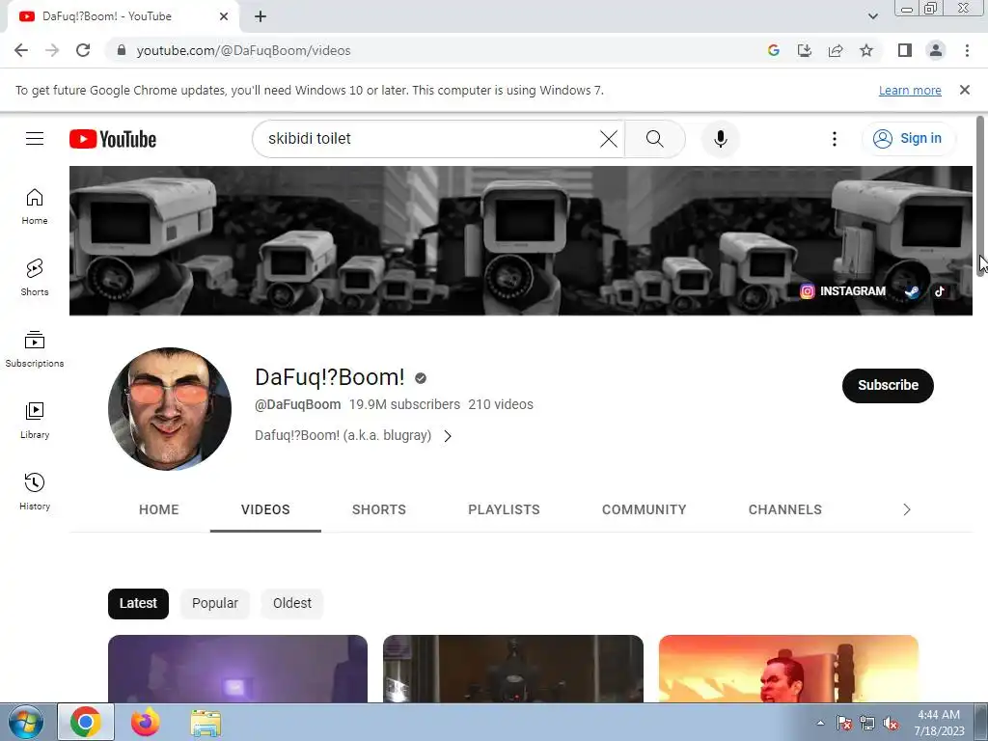Open the orange sunset video thumbnail
988x741 pixels.
(788, 669)
